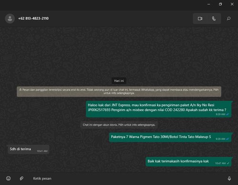Start a video call with the contact
The width and height of the screenshot is (238, 185).
(x=200, y=19)
